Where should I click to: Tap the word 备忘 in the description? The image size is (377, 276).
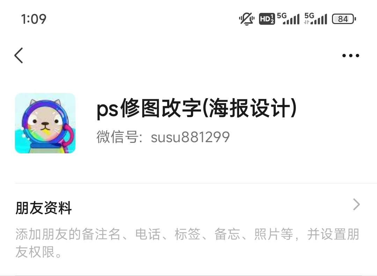[x=227, y=234]
